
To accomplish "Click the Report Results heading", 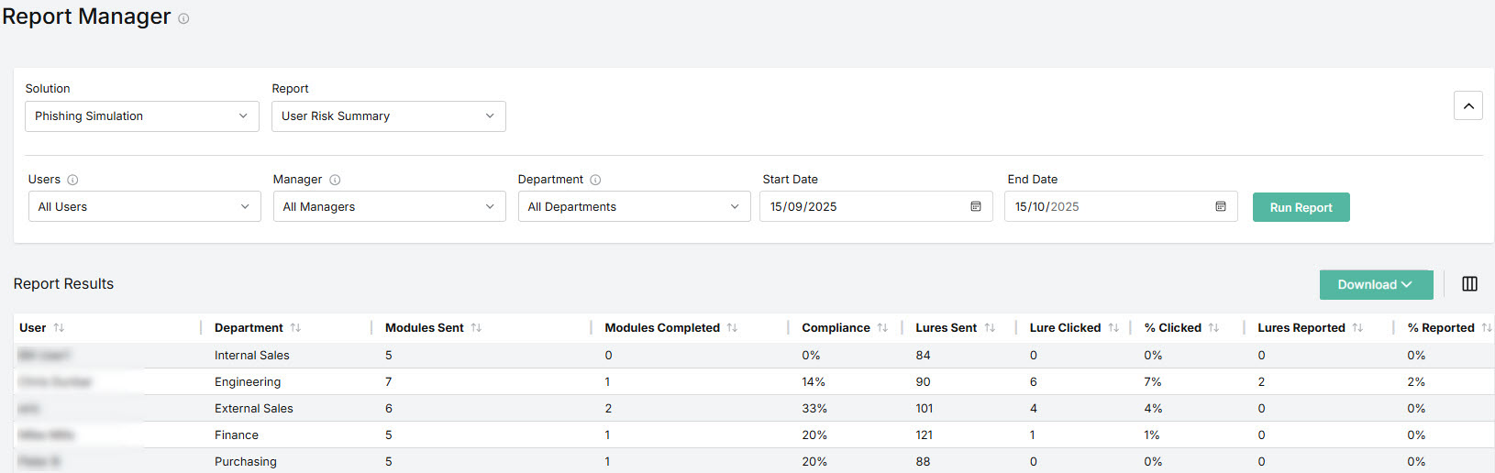I will 63,284.
